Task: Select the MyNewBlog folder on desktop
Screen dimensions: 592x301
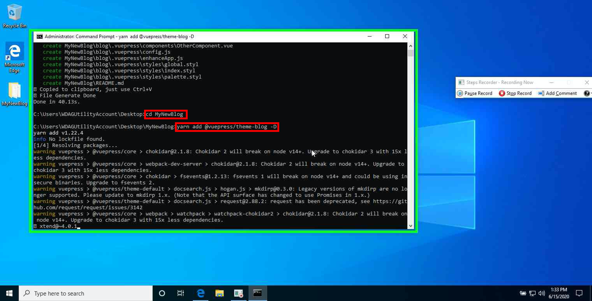Action: (x=15, y=94)
